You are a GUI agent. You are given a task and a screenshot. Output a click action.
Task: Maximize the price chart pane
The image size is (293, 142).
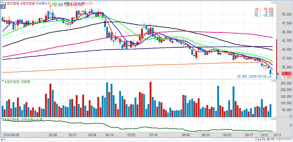pyautogui.click(x=275, y=3)
